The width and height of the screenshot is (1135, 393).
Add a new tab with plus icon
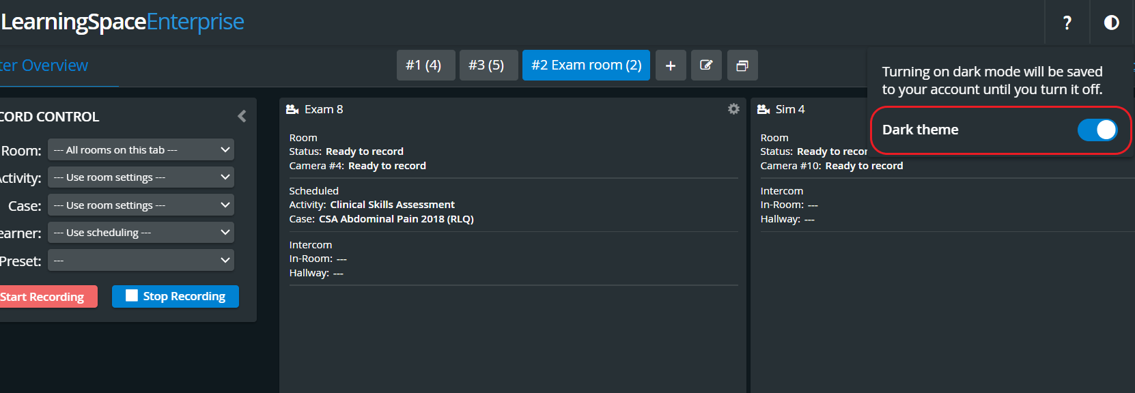(x=671, y=65)
